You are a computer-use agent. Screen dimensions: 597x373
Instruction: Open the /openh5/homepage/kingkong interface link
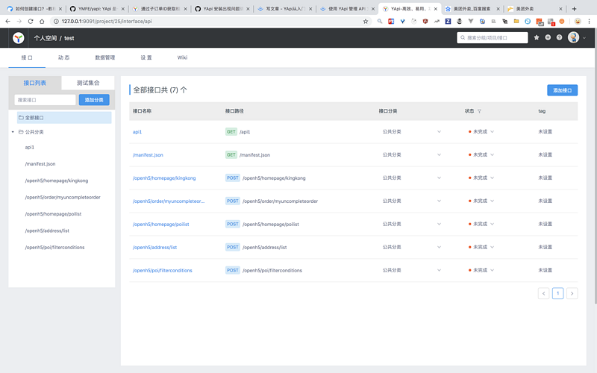pos(164,178)
